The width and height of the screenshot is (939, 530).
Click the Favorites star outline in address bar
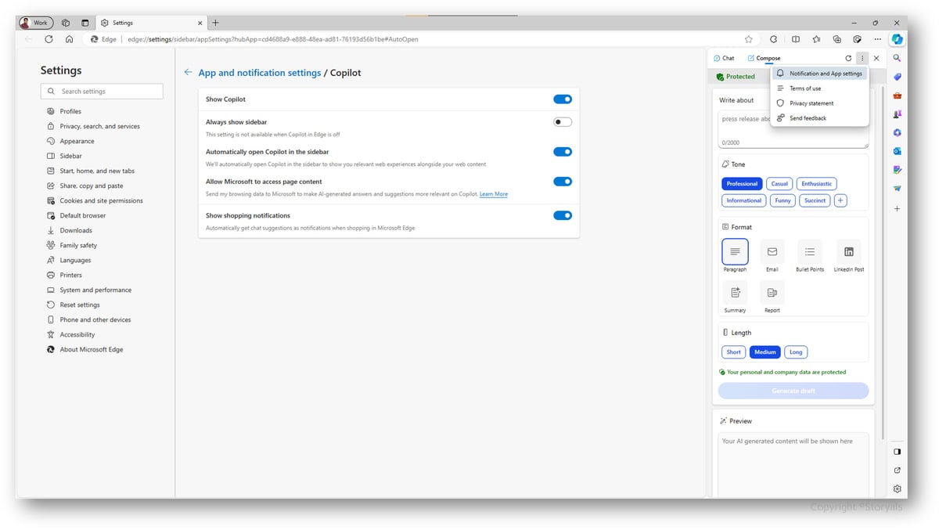(x=749, y=39)
